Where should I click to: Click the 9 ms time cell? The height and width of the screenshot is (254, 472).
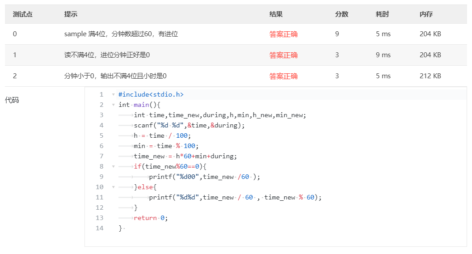pos(383,55)
